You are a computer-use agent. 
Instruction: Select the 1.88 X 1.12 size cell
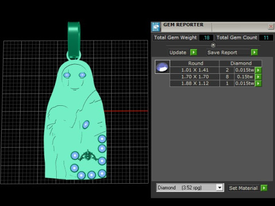pos(195,84)
